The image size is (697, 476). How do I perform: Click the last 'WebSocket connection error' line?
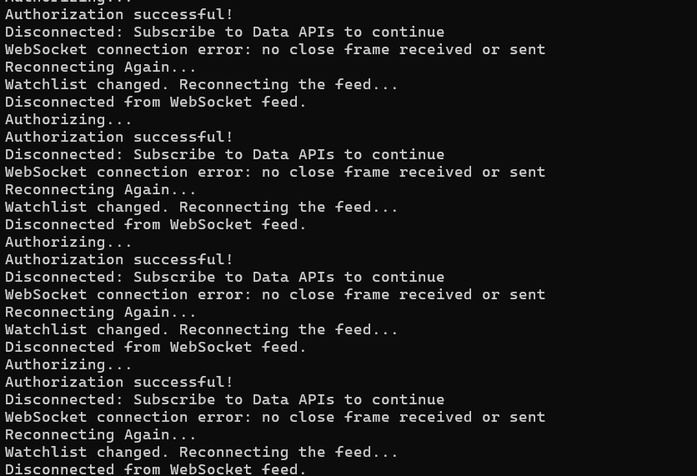tap(275, 417)
